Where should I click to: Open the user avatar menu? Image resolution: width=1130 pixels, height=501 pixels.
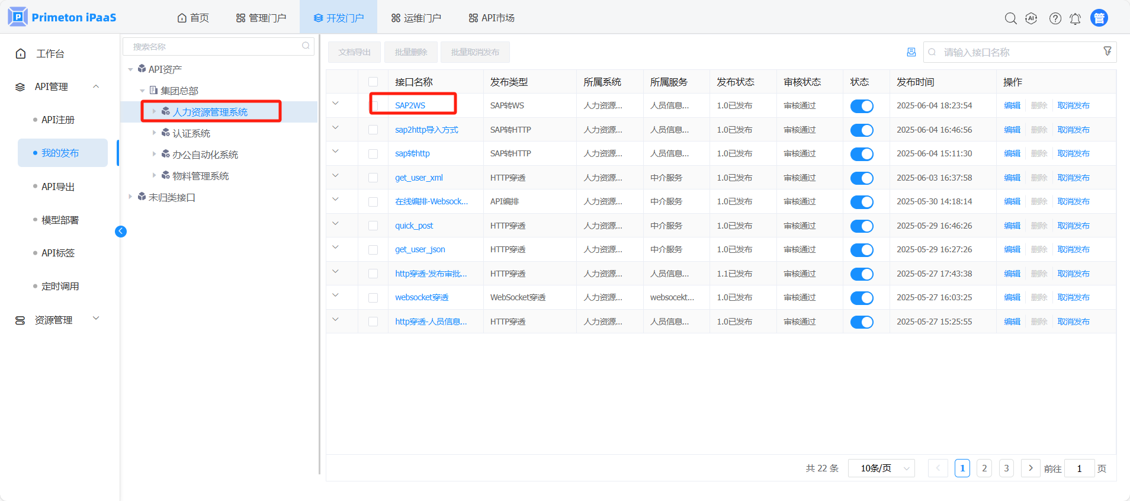(x=1099, y=18)
